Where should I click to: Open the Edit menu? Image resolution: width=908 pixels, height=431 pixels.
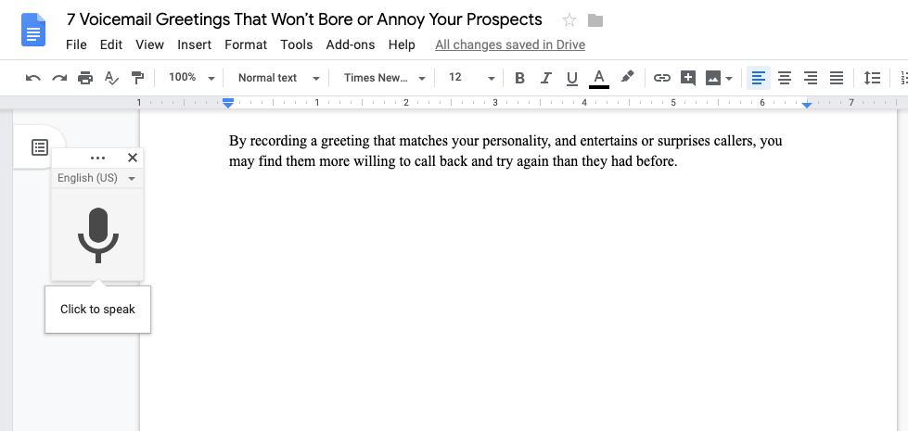tap(111, 44)
